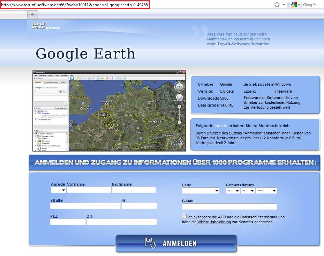Click the Google search engine icon
324x256 pixels.
tap(294, 5)
